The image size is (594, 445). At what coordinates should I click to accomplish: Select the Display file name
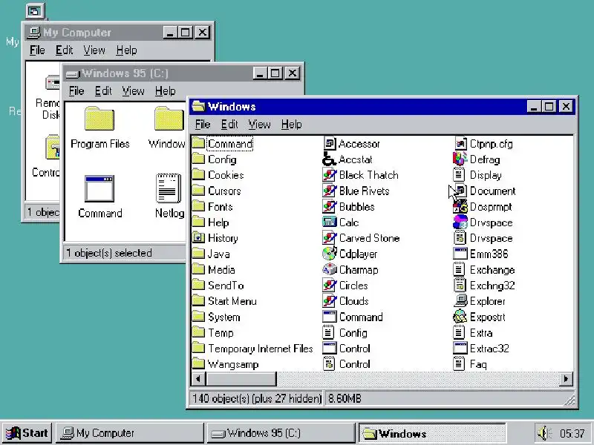(486, 175)
